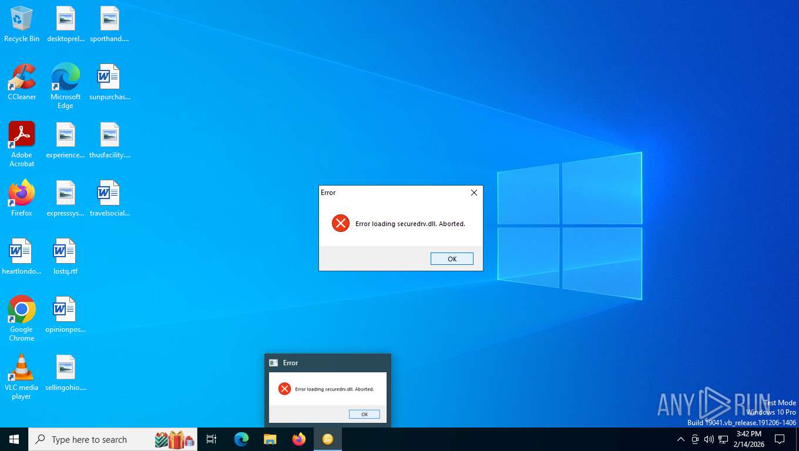Open the notification Action Center
This screenshot has height=451, width=799.
(x=780, y=439)
